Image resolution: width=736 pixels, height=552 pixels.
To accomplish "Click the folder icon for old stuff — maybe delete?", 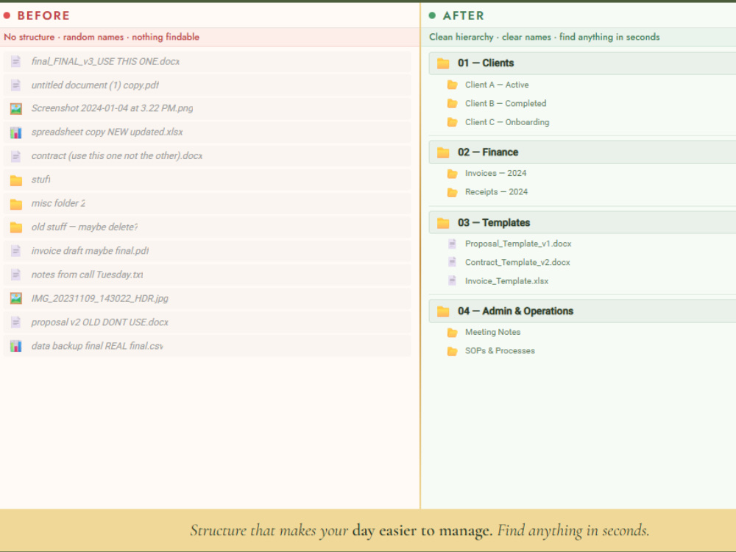I will pos(16,227).
